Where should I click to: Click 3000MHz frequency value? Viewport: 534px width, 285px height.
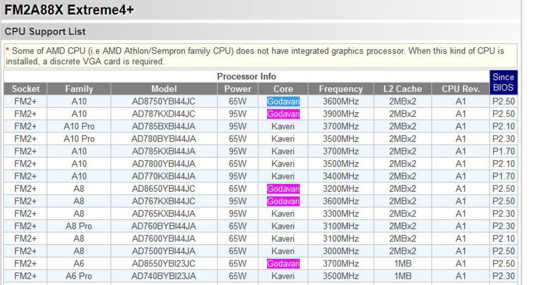(x=341, y=251)
